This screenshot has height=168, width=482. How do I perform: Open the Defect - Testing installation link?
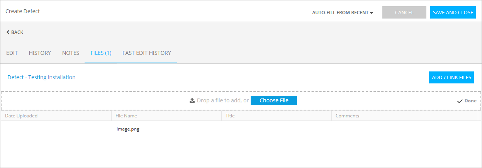coord(41,77)
